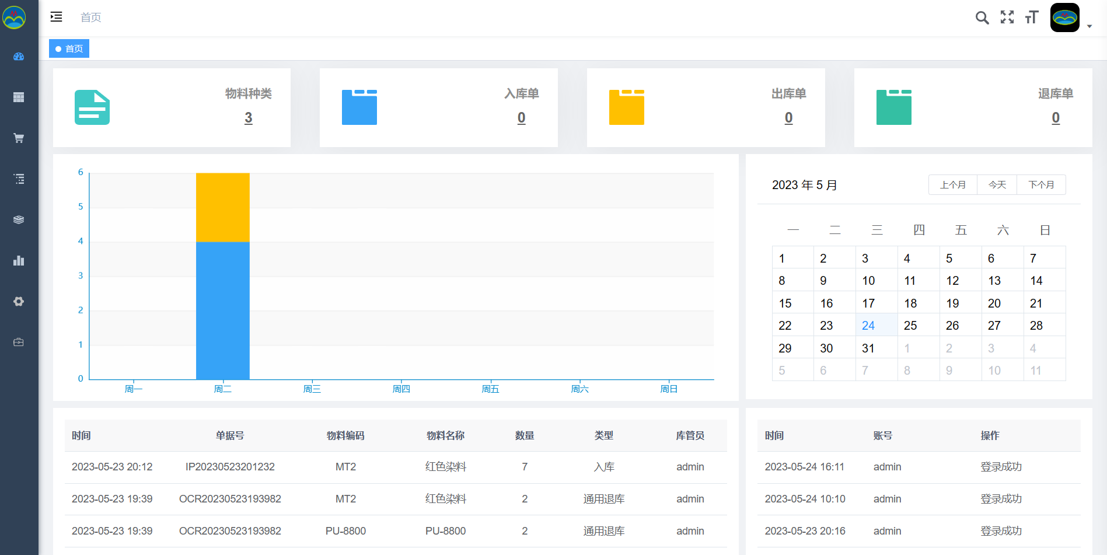Click the 单据号 column header
Screen dimensions: 1107x555
(x=230, y=435)
